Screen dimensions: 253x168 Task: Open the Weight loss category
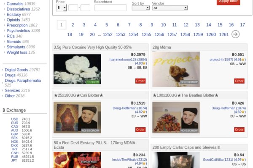pyautogui.click(x=17, y=52)
